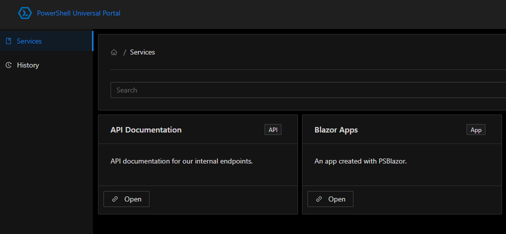Open the Blazor Apps service

point(330,199)
